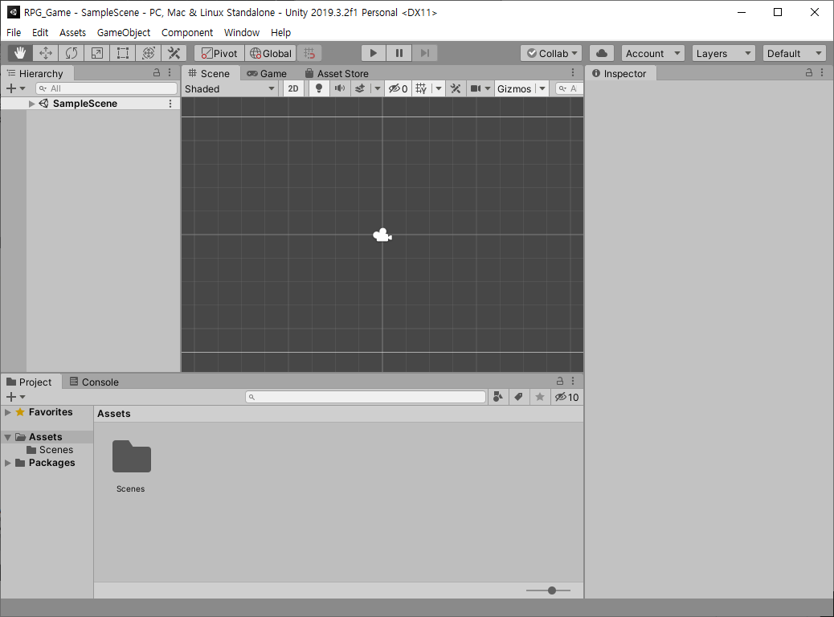The image size is (834, 617).
Task: Open the Layers dropdown
Action: pyautogui.click(x=723, y=53)
